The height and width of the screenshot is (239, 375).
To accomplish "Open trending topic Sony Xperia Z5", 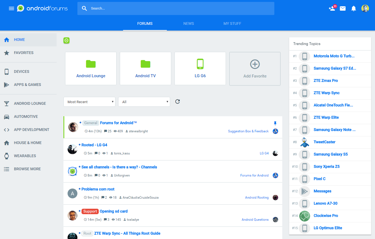I will point(327,167).
